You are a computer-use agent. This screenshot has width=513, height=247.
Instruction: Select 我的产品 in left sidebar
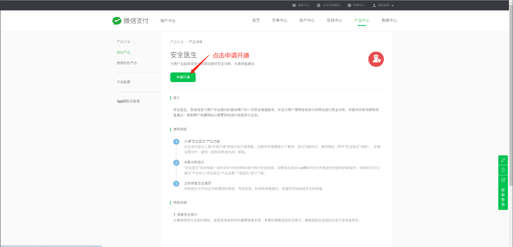[123, 52]
